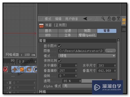The height and width of the screenshot is (97, 130).
Task: Click the 水平偏移 value field
Action: (x=67, y=66)
